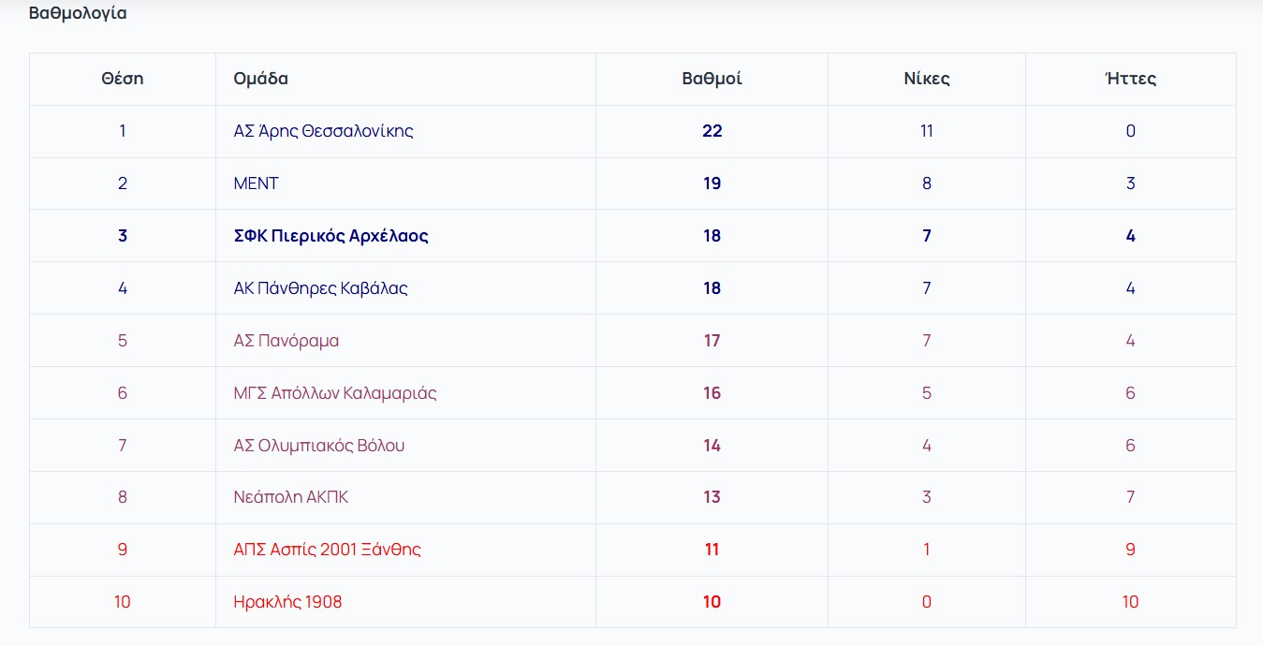Open the ΜΕΝΤ team row
1263x646 pixels.
[x=256, y=184]
